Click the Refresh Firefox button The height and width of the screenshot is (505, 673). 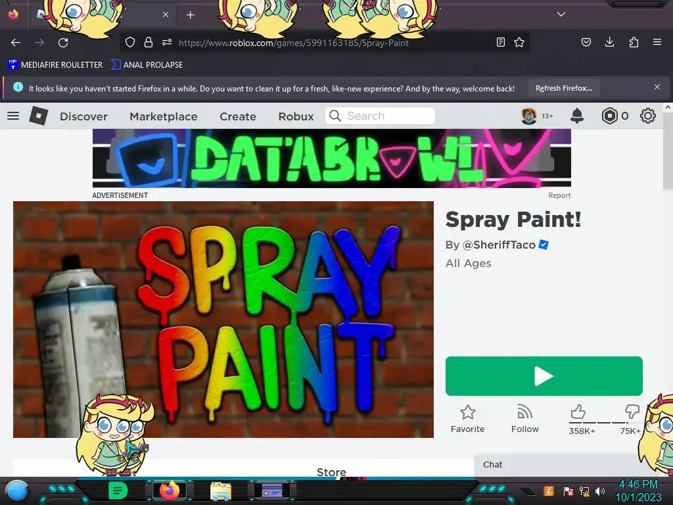(x=563, y=88)
